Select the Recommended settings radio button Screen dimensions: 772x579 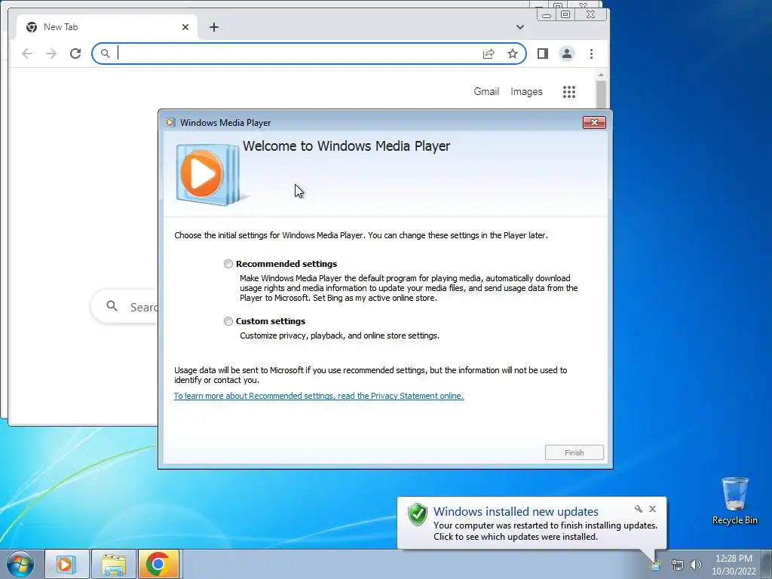pos(228,264)
